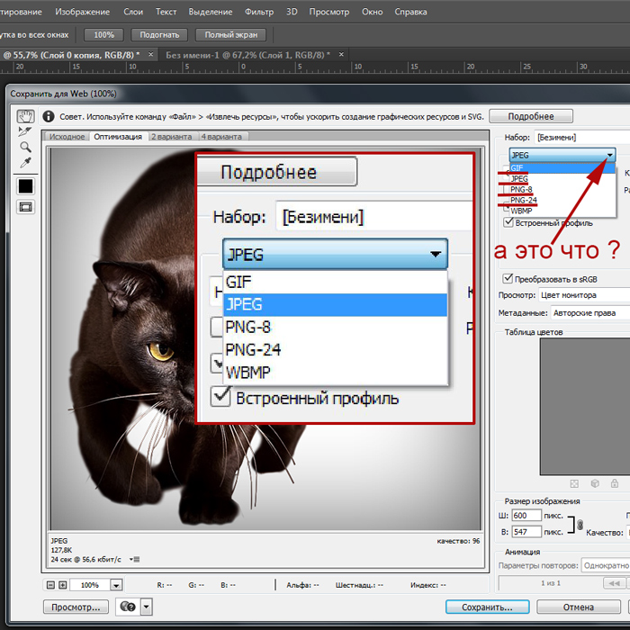
Task: Open the JPEG format dropdown under Набор
Action: pyautogui.click(x=562, y=155)
